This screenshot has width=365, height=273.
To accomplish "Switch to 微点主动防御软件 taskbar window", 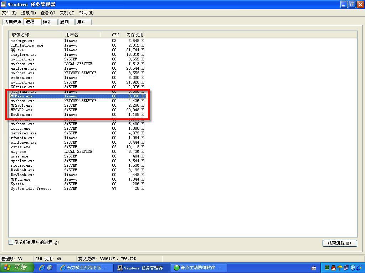I will (x=198, y=268).
